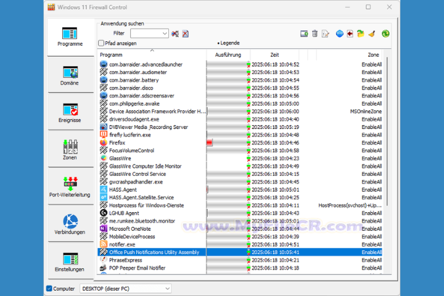Click the red execution bar for Firefox
The image size is (444, 296).
tap(210, 143)
